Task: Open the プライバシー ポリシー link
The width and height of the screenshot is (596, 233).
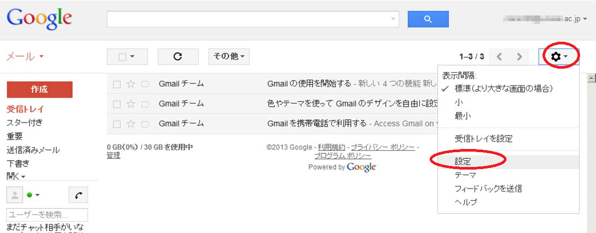Action: click(x=382, y=147)
